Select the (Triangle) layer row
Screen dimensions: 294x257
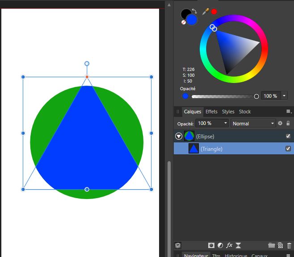coord(234,149)
